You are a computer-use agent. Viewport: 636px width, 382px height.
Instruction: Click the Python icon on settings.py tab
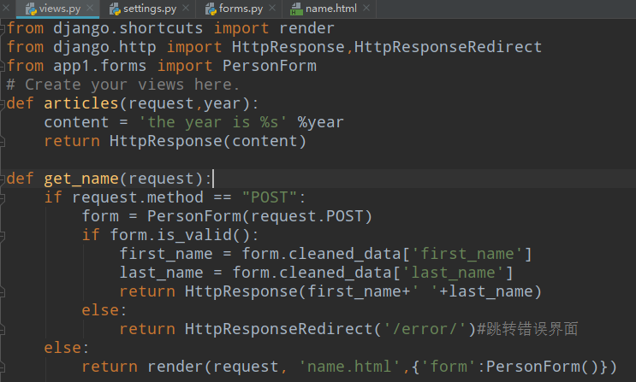tap(116, 9)
